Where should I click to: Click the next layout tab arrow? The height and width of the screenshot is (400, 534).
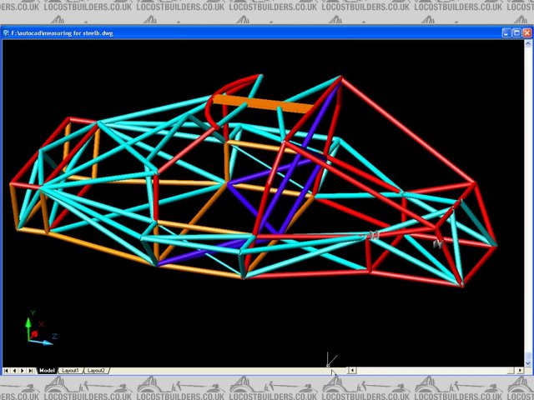23,370
